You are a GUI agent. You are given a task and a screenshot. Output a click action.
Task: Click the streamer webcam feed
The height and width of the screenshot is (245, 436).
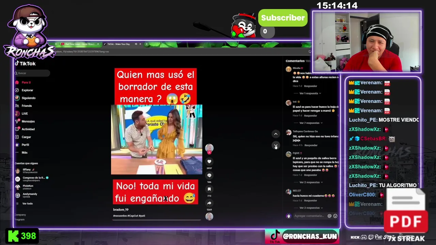click(367, 42)
